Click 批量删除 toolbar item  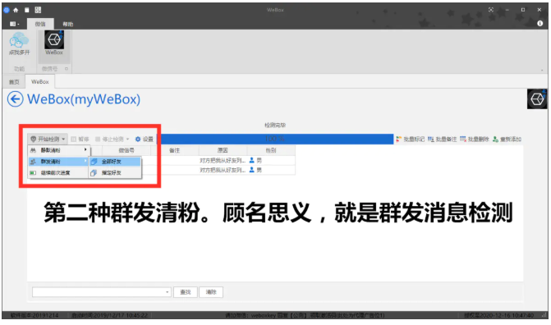475,140
